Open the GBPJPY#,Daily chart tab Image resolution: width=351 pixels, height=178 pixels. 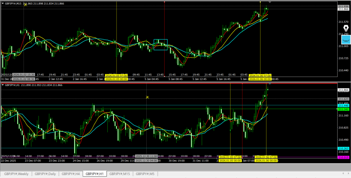pos(45,174)
